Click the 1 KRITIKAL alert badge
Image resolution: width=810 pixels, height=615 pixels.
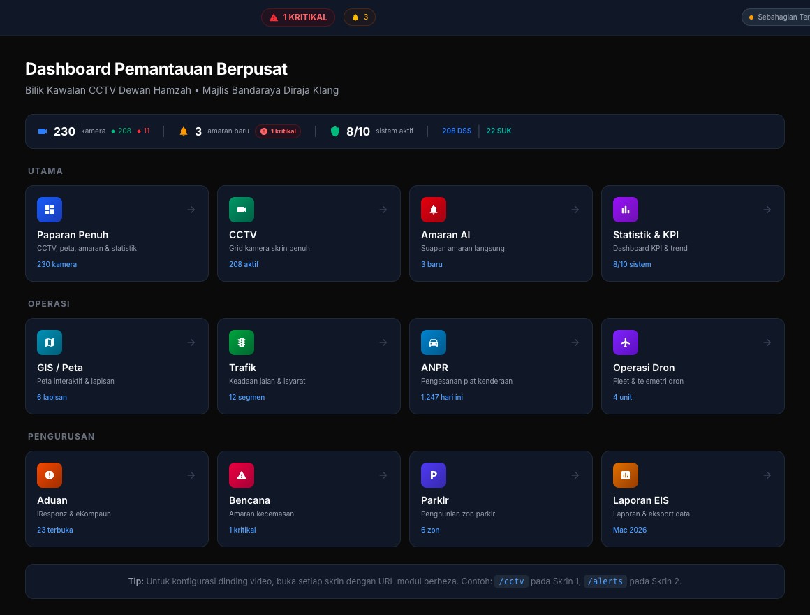pos(298,17)
